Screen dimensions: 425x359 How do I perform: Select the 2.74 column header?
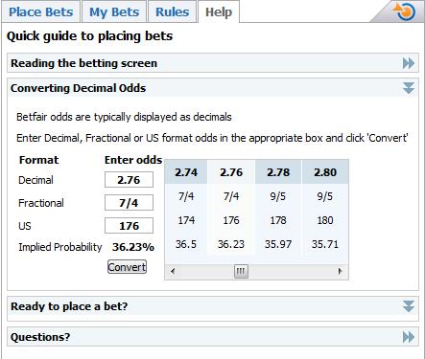point(186,172)
